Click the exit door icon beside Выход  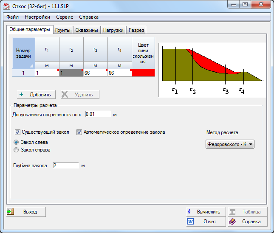tap(11, 211)
